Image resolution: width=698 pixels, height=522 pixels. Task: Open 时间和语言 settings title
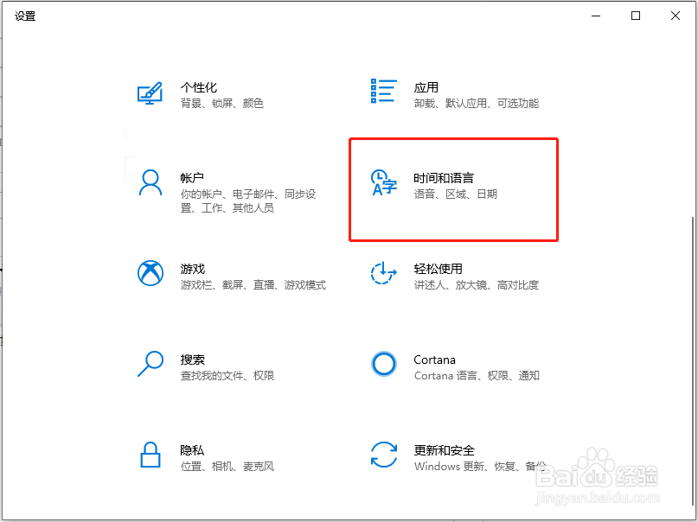click(x=444, y=178)
